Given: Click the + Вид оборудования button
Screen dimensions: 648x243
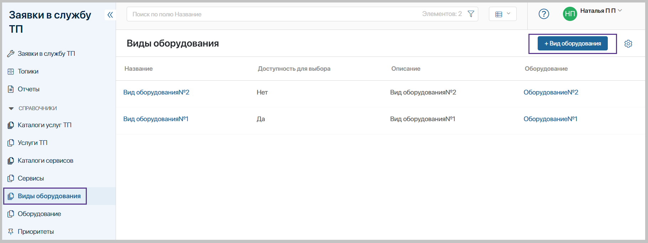Looking at the screenshot, I should (x=572, y=44).
